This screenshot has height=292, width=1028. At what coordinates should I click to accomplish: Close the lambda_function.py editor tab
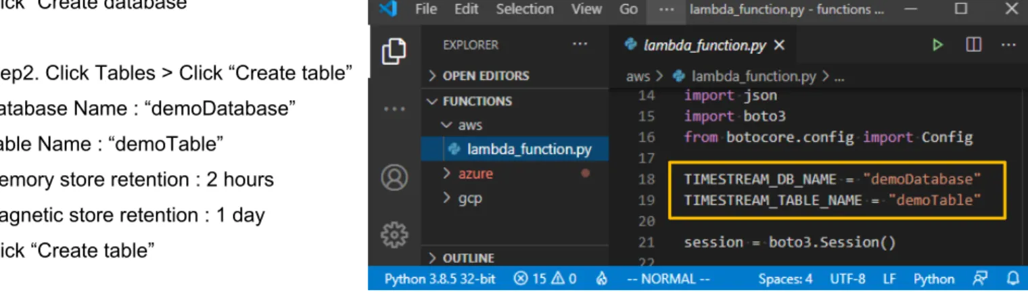[779, 45]
